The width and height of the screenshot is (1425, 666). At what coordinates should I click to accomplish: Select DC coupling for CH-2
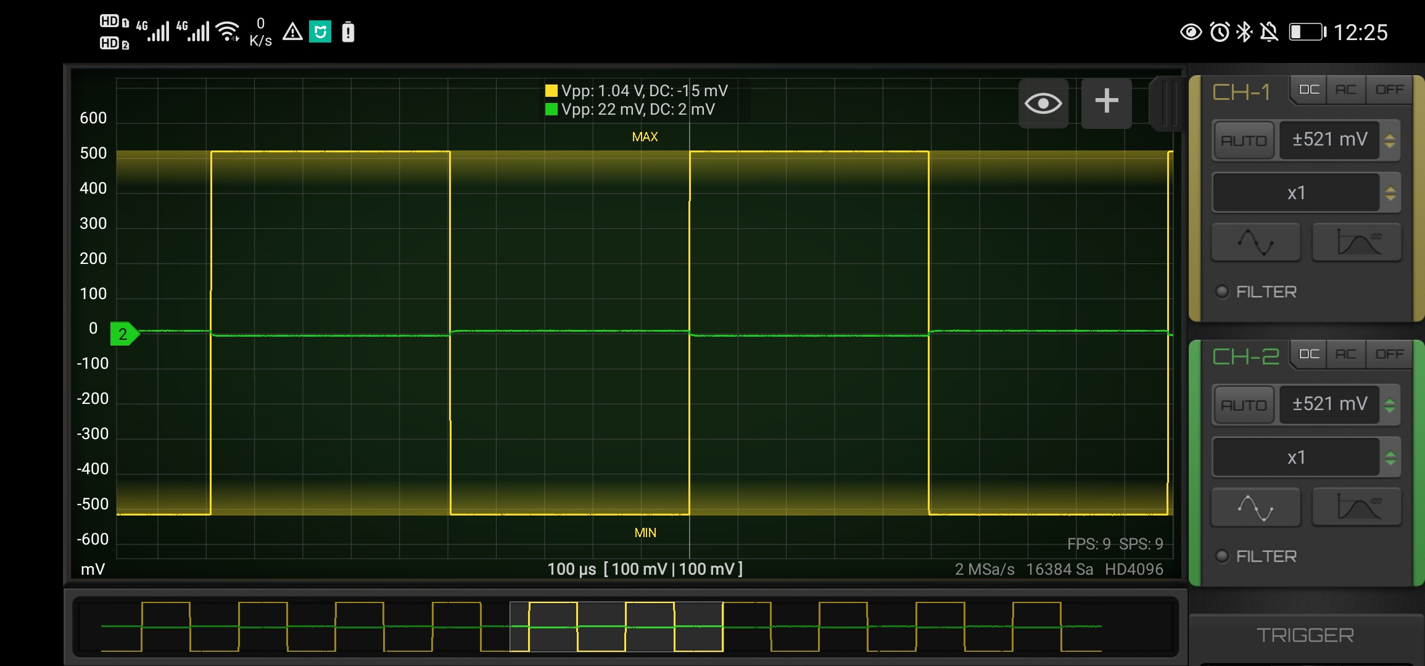pyautogui.click(x=1309, y=355)
